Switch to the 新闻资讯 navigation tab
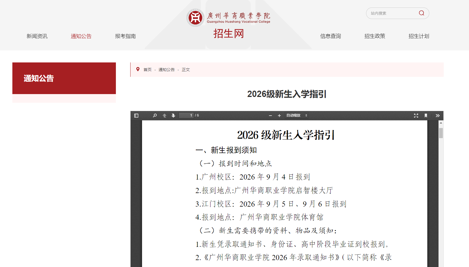Viewport: 469px width, 267px height. pyautogui.click(x=37, y=36)
